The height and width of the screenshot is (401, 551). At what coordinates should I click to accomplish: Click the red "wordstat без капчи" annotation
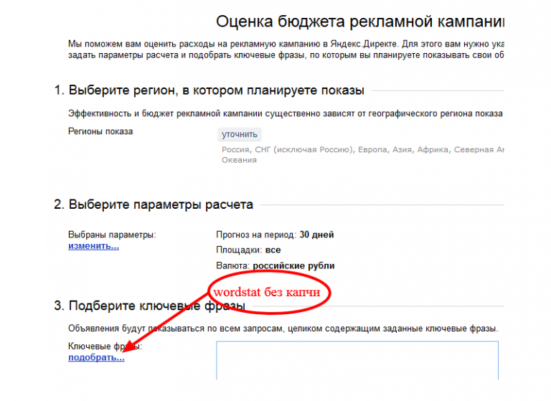[269, 293]
